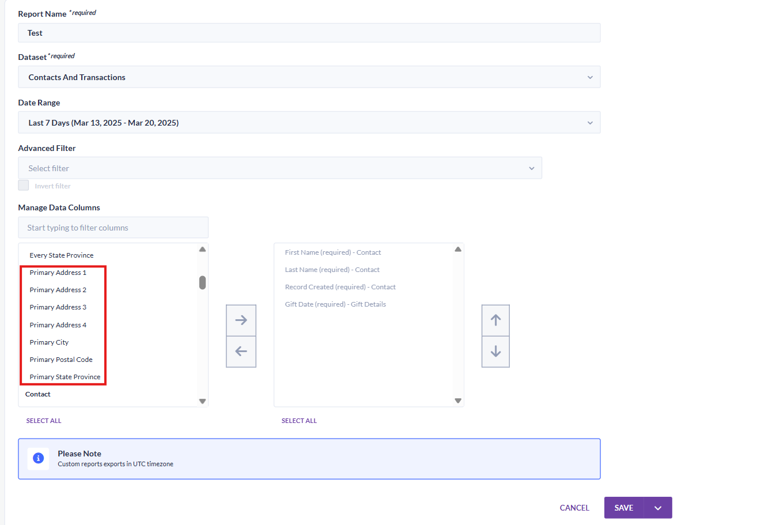Click scroll down arrow in selected columns list
Screen dimensions: 772x525
458,401
